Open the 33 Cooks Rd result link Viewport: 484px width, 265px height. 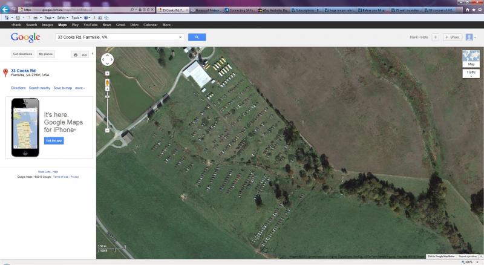pyautogui.click(x=23, y=71)
